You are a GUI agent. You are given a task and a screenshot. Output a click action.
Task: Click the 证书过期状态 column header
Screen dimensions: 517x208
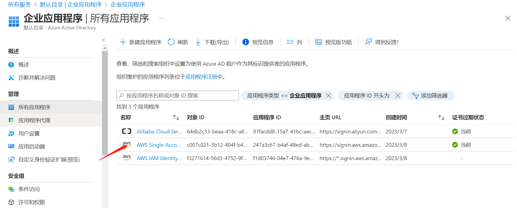coord(468,117)
